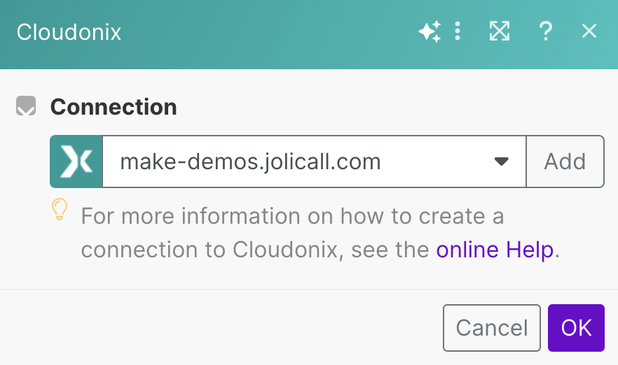Expand the dialog with the fullscreen arrows icon
This screenshot has width=618, height=365.
(499, 31)
